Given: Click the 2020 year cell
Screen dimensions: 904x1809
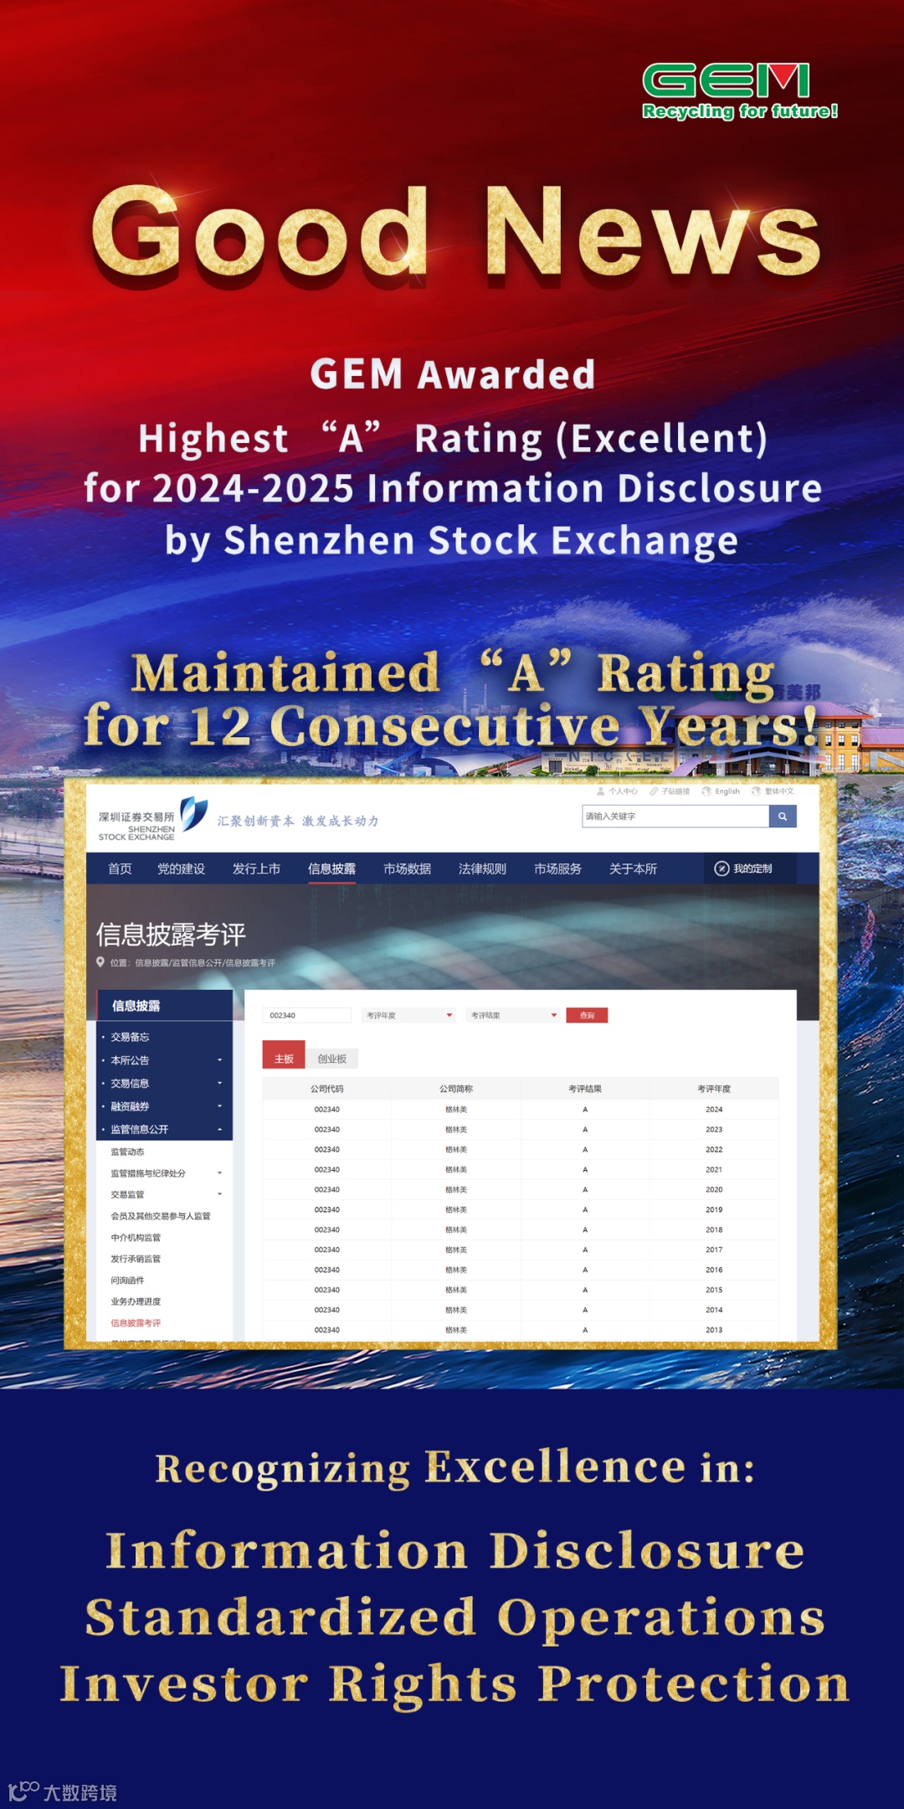Looking at the screenshot, I should coord(714,1190).
